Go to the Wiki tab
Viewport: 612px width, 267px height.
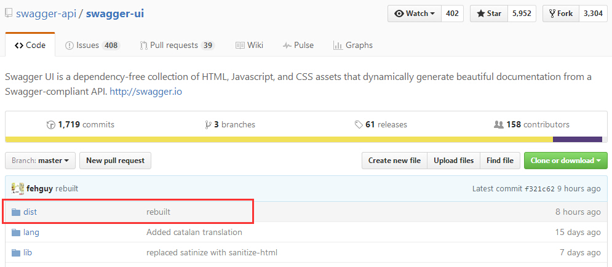tap(249, 45)
